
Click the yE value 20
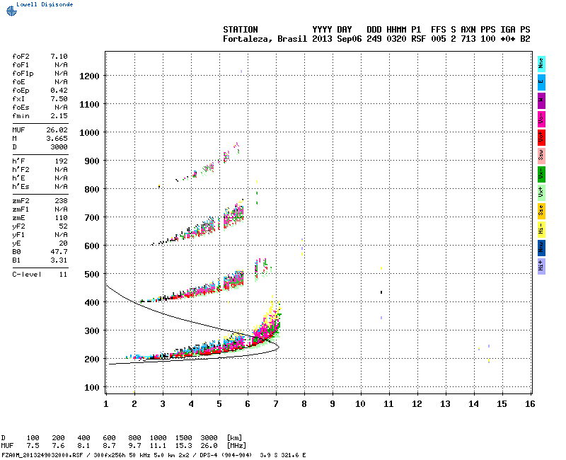pos(63,243)
